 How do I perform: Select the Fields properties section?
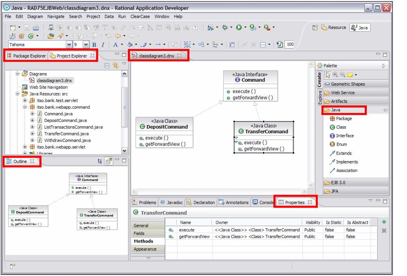click(148, 233)
